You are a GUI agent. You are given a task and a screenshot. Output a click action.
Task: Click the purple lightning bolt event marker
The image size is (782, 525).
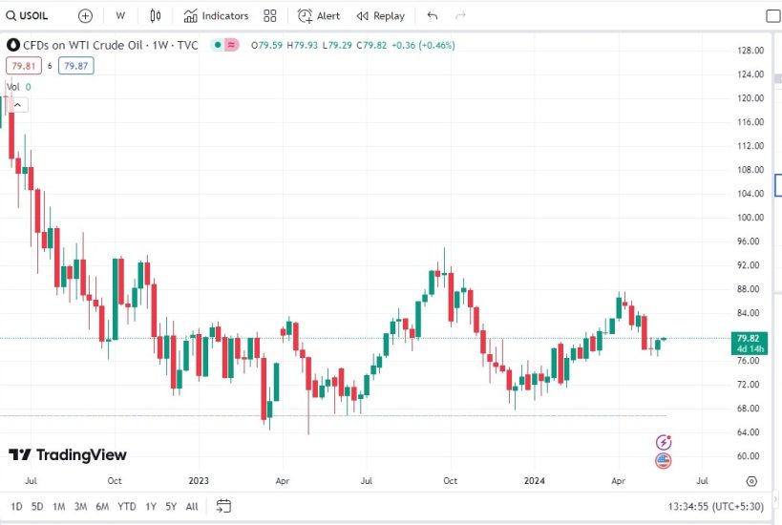click(664, 442)
